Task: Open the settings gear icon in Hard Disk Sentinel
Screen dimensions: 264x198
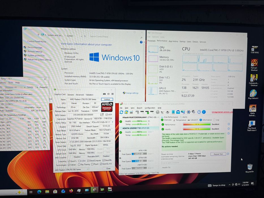Action: coord(188,112)
